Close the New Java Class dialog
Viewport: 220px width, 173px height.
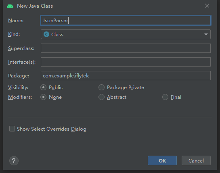pyautogui.click(x=207, y=6)
